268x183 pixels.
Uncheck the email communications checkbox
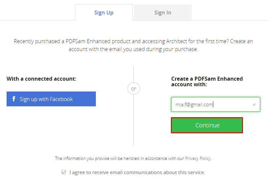64,172
